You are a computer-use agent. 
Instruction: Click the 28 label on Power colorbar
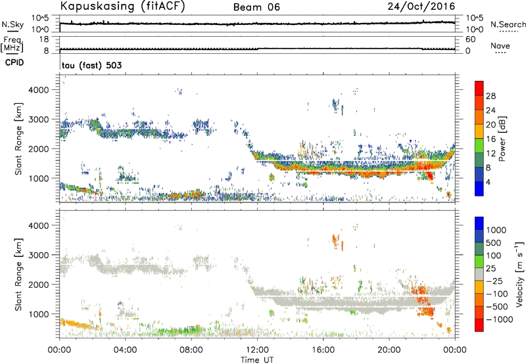pyautogui.click(x=490, y=96)
